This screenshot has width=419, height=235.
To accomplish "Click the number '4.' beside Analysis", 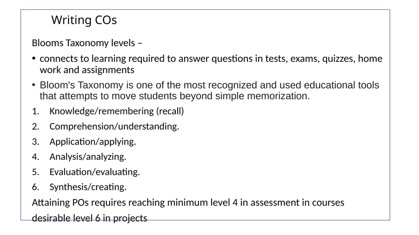I will click(x=36, y=157).
